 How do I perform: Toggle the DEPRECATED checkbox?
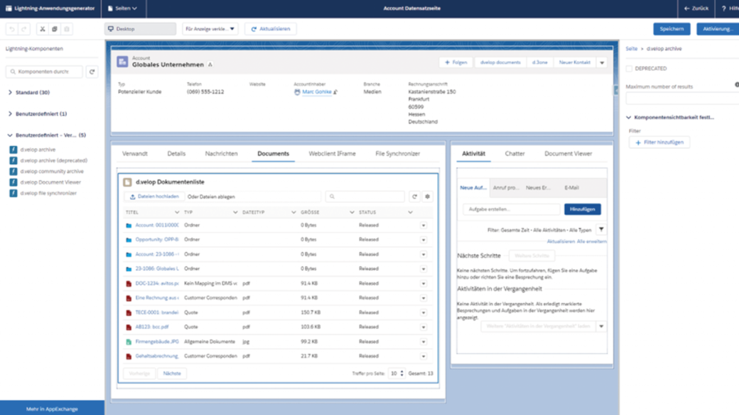[629, 69]
